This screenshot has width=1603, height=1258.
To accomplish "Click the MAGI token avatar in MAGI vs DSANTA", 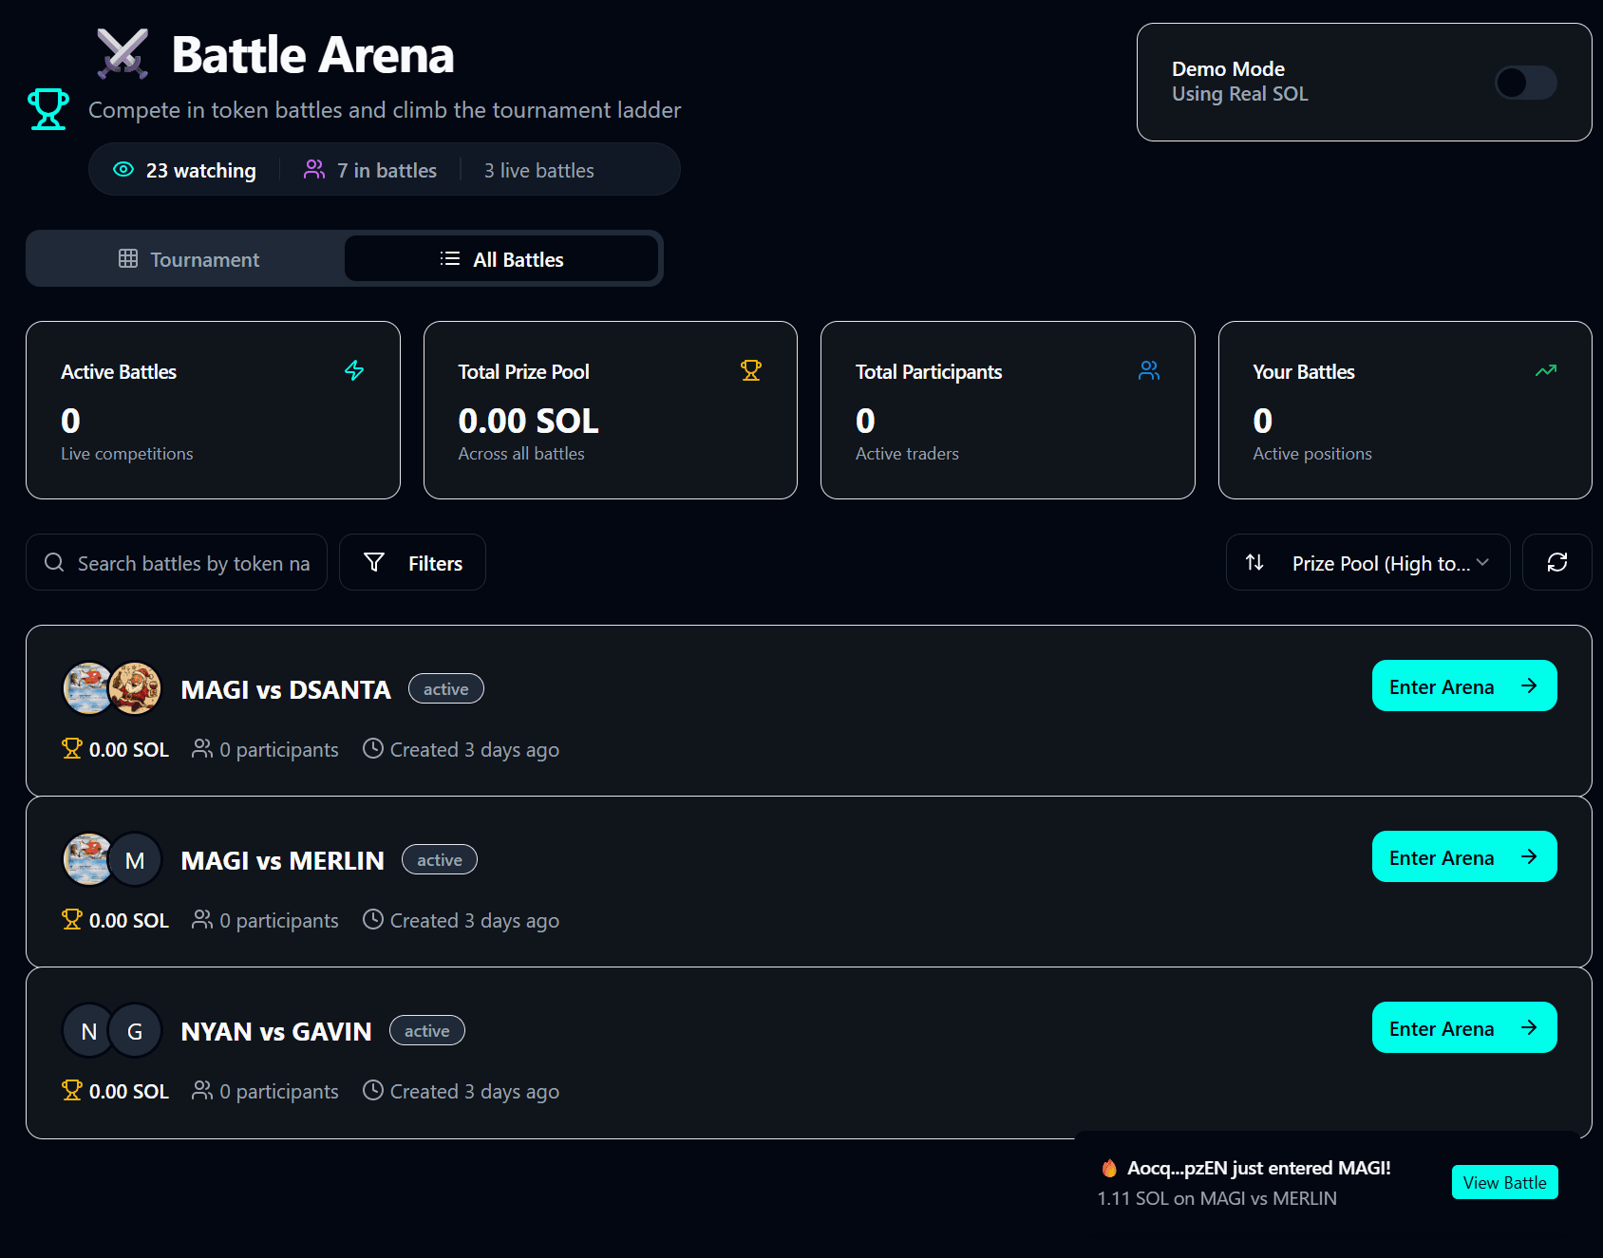I will (86, 688).
